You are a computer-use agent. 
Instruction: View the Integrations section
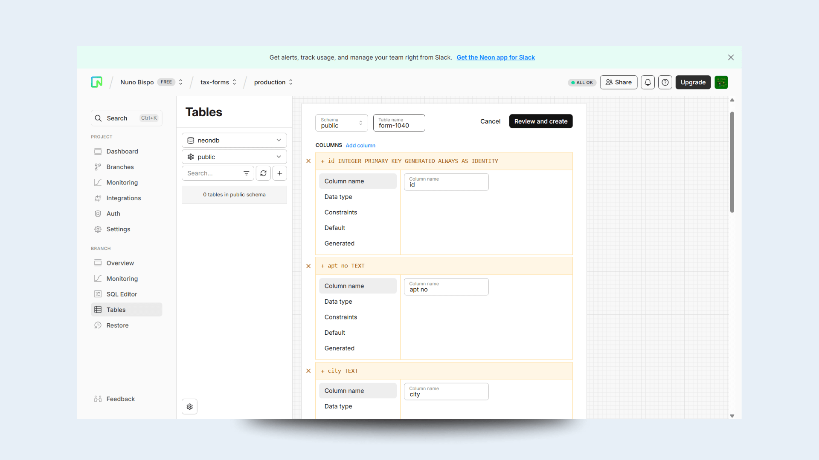point(124,198)
